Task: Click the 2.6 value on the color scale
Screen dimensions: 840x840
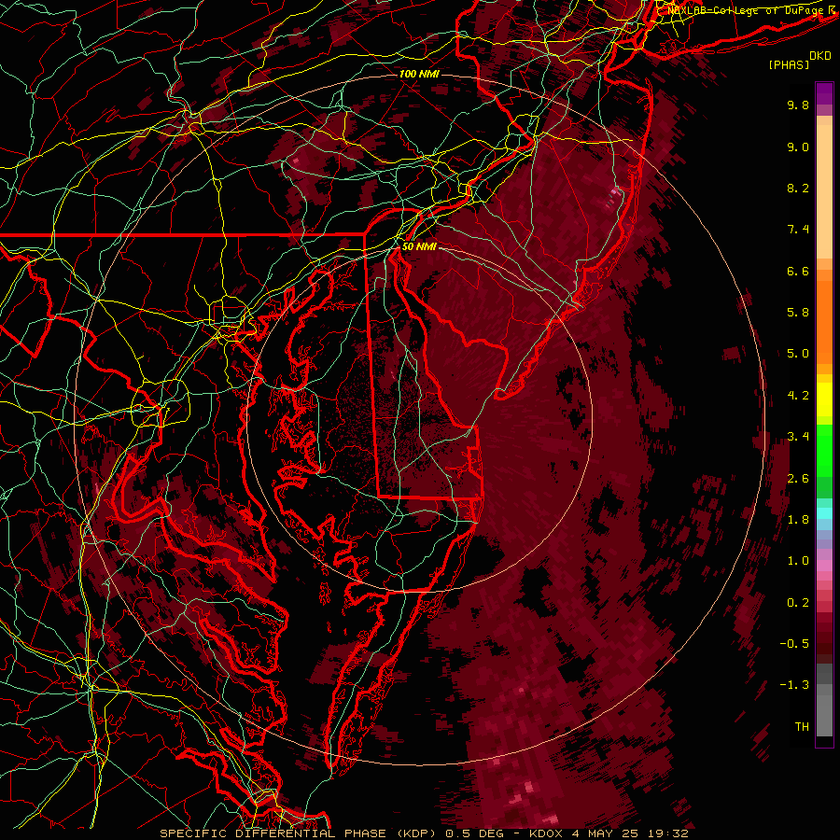Action: [798, 479]
